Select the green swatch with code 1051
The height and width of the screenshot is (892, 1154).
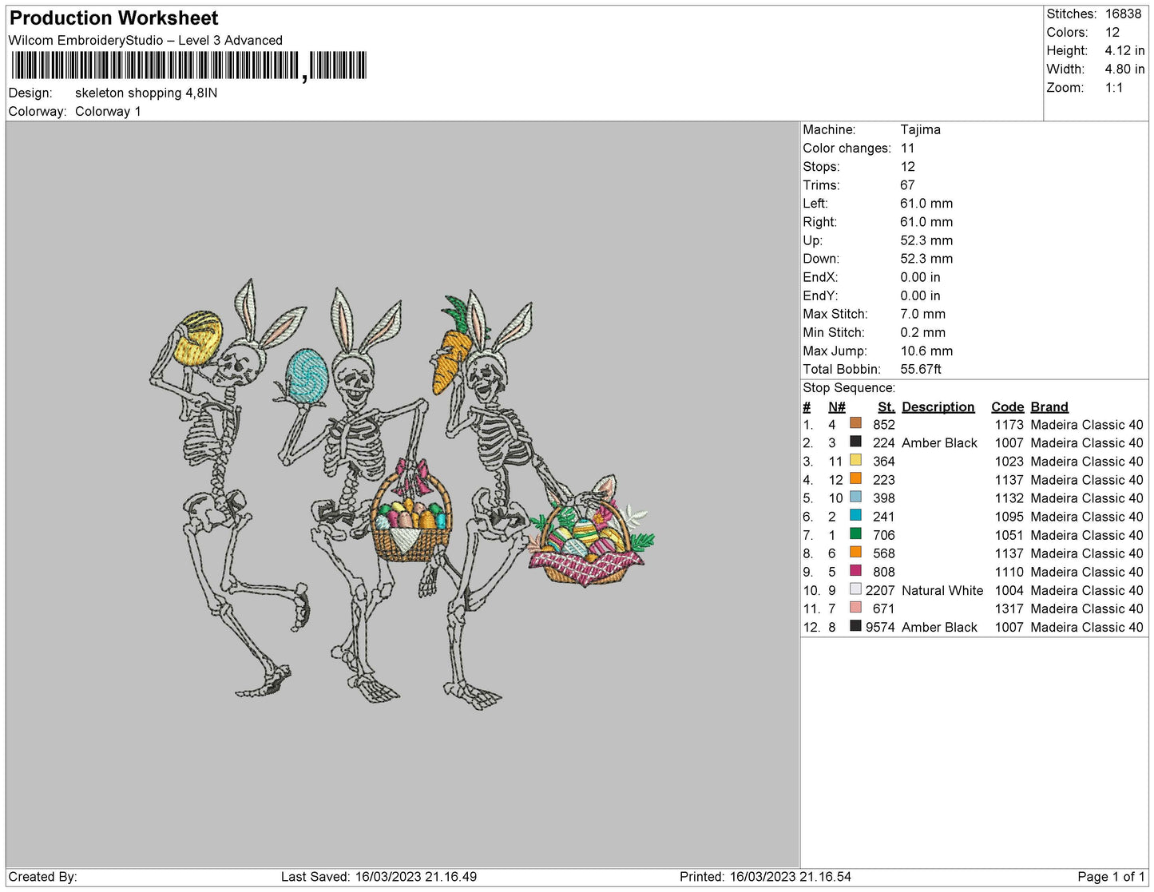point(856,533)
